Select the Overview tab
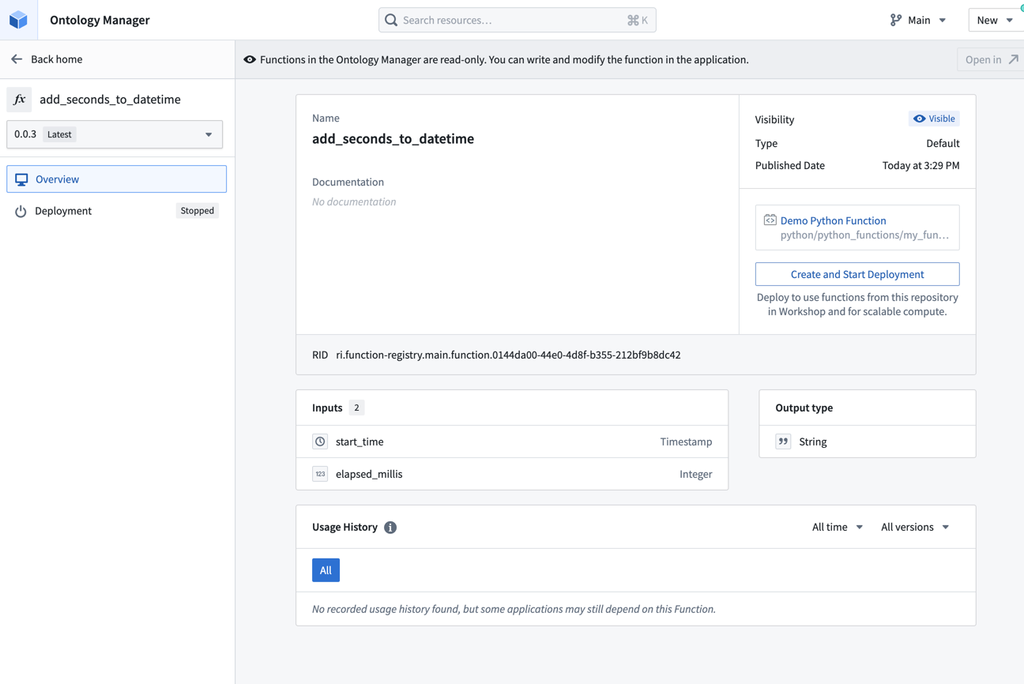 (117, 179)
